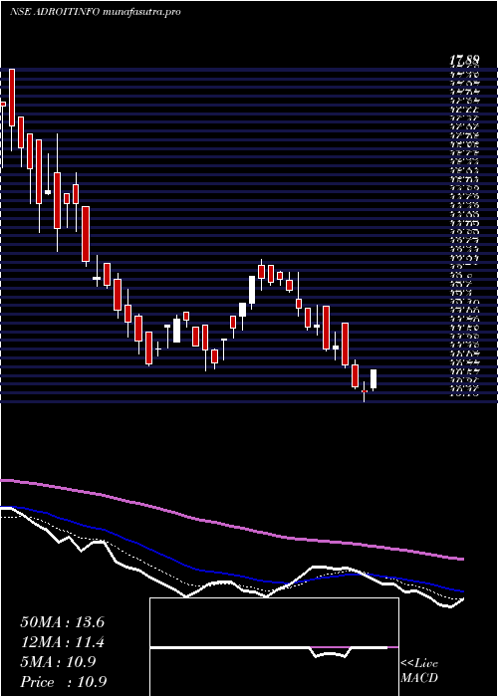This screenshot has height=697, width=498.
Task: Click the MACD histogram box
Action: 274,647
